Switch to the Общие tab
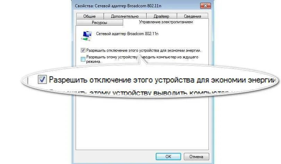 90,16
